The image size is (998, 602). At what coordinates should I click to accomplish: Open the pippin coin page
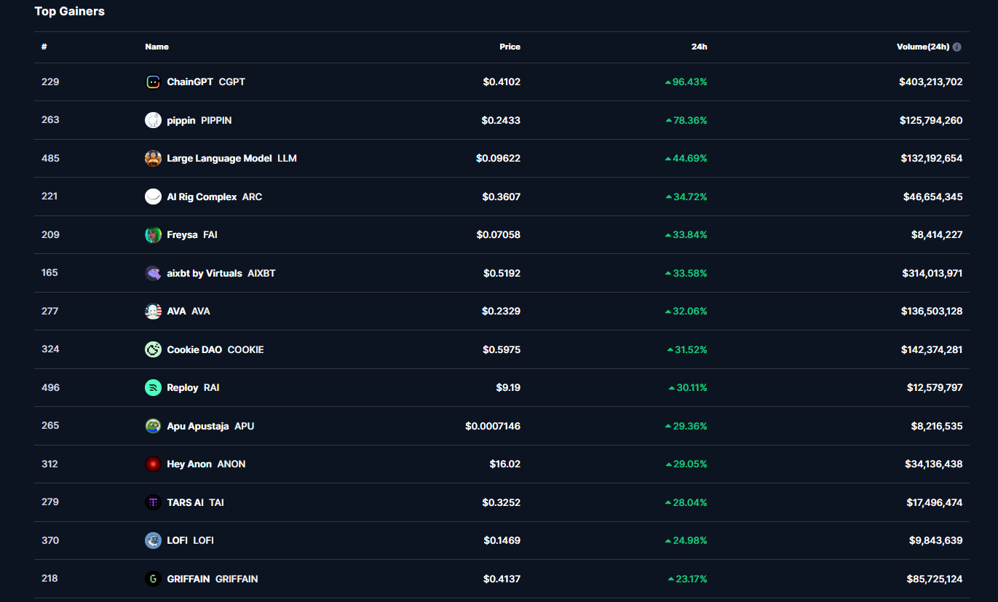click(199, 120)
